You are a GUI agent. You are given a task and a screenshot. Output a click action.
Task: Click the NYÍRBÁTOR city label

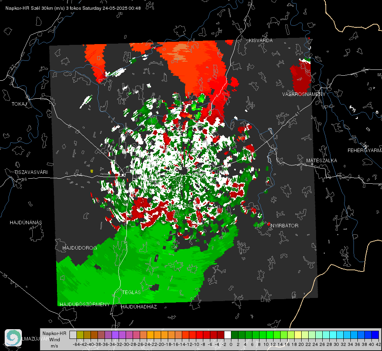[x=284, y=226]
